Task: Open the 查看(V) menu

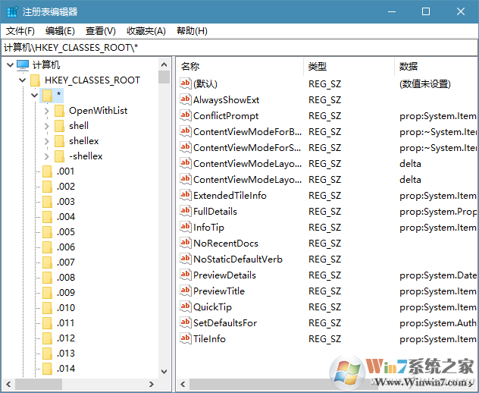Action: (x=101, y=31)
